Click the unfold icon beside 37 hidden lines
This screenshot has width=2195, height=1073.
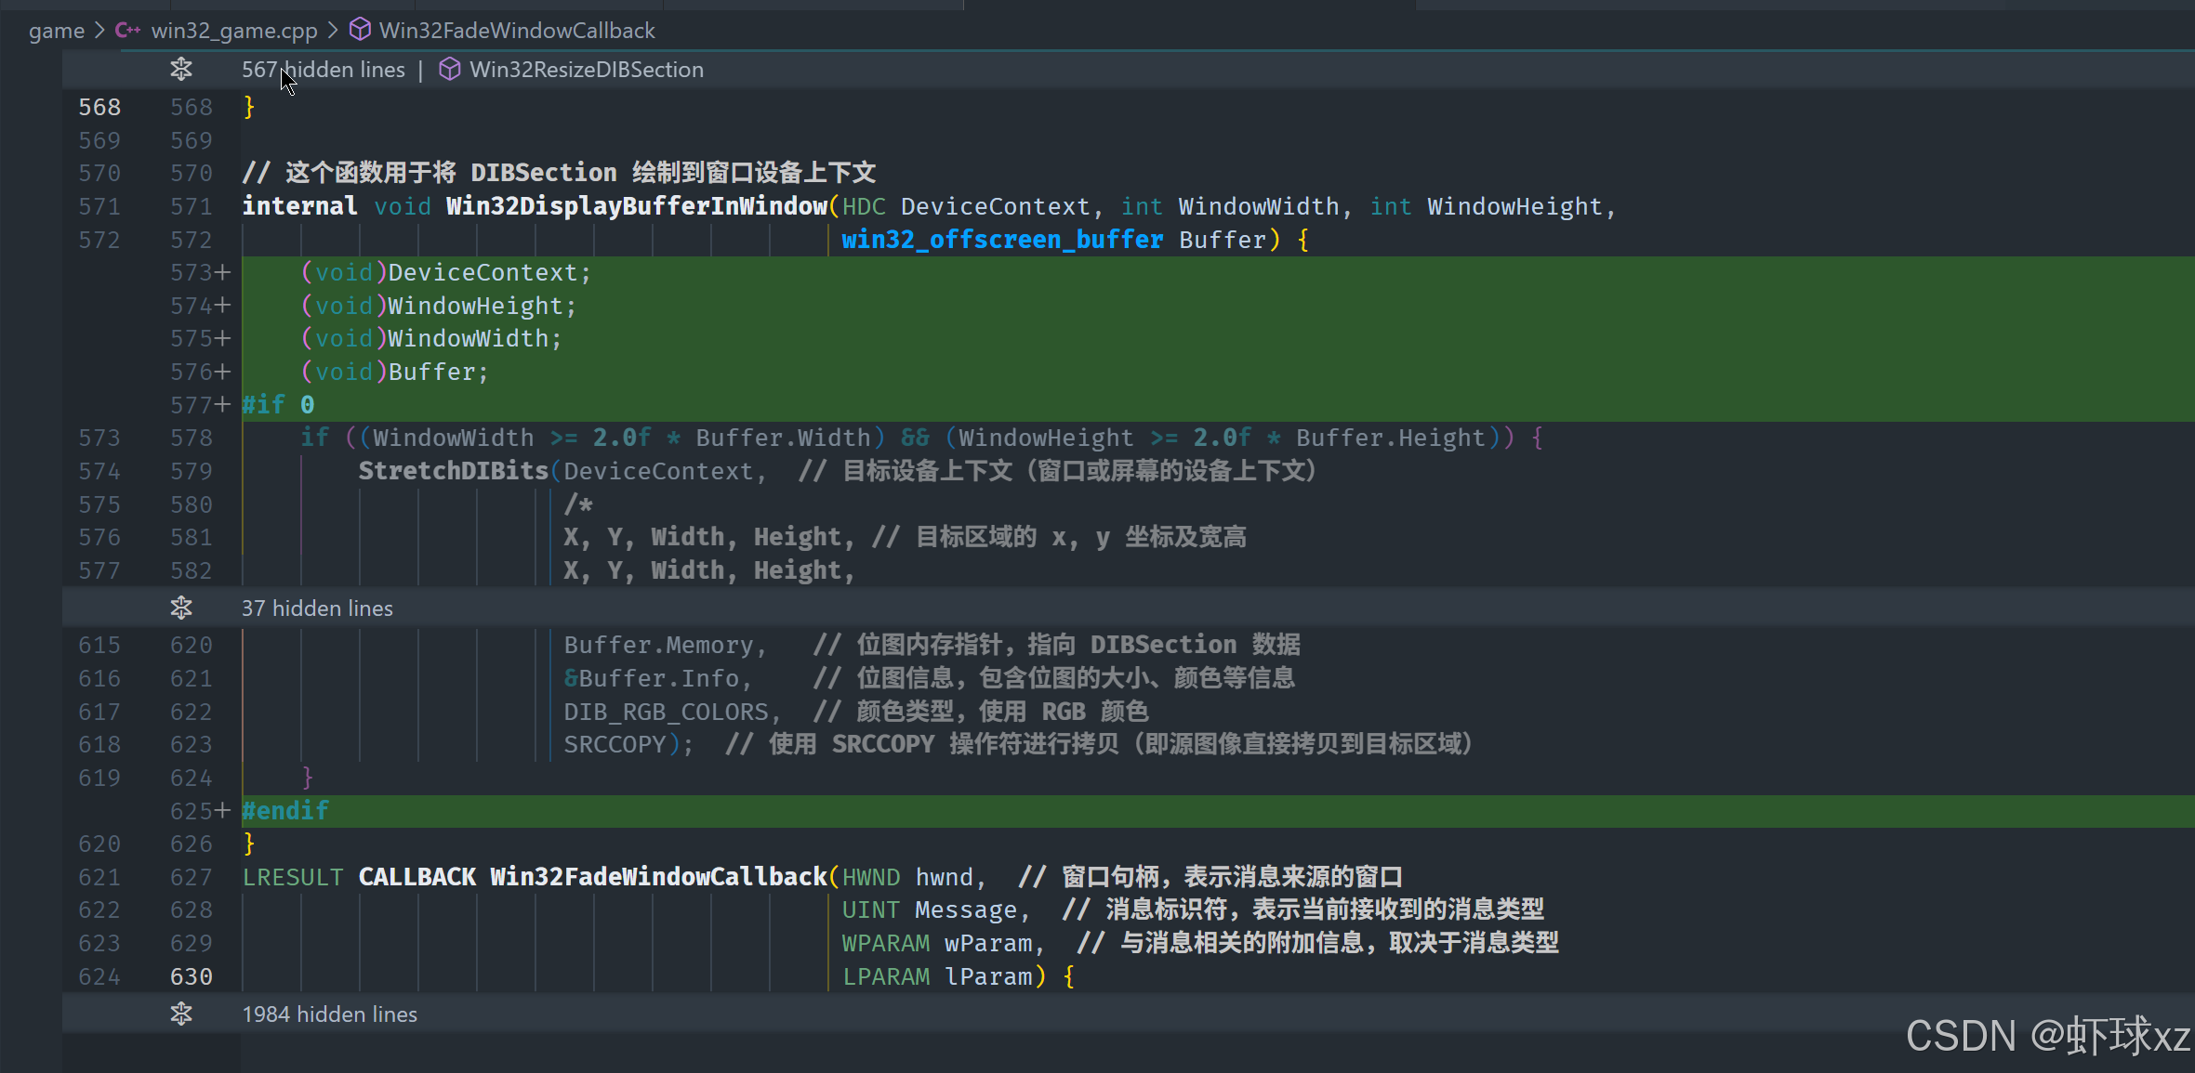click(181, 608)
